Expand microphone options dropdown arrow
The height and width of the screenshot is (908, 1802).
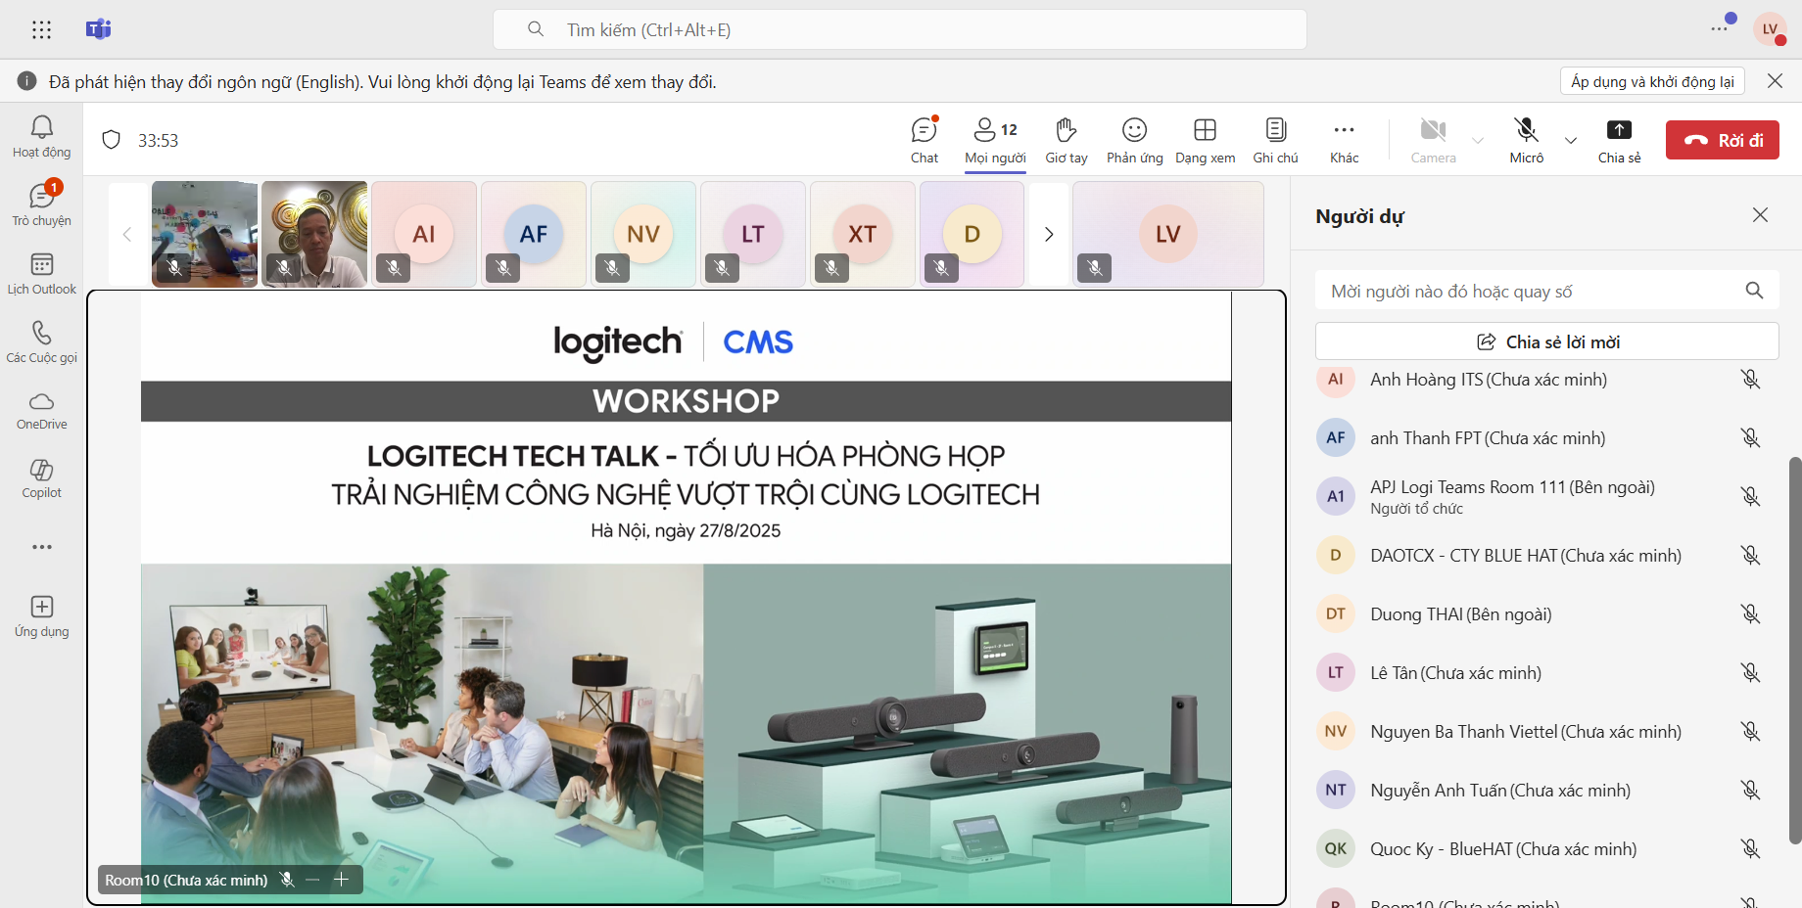[1571, 140]
